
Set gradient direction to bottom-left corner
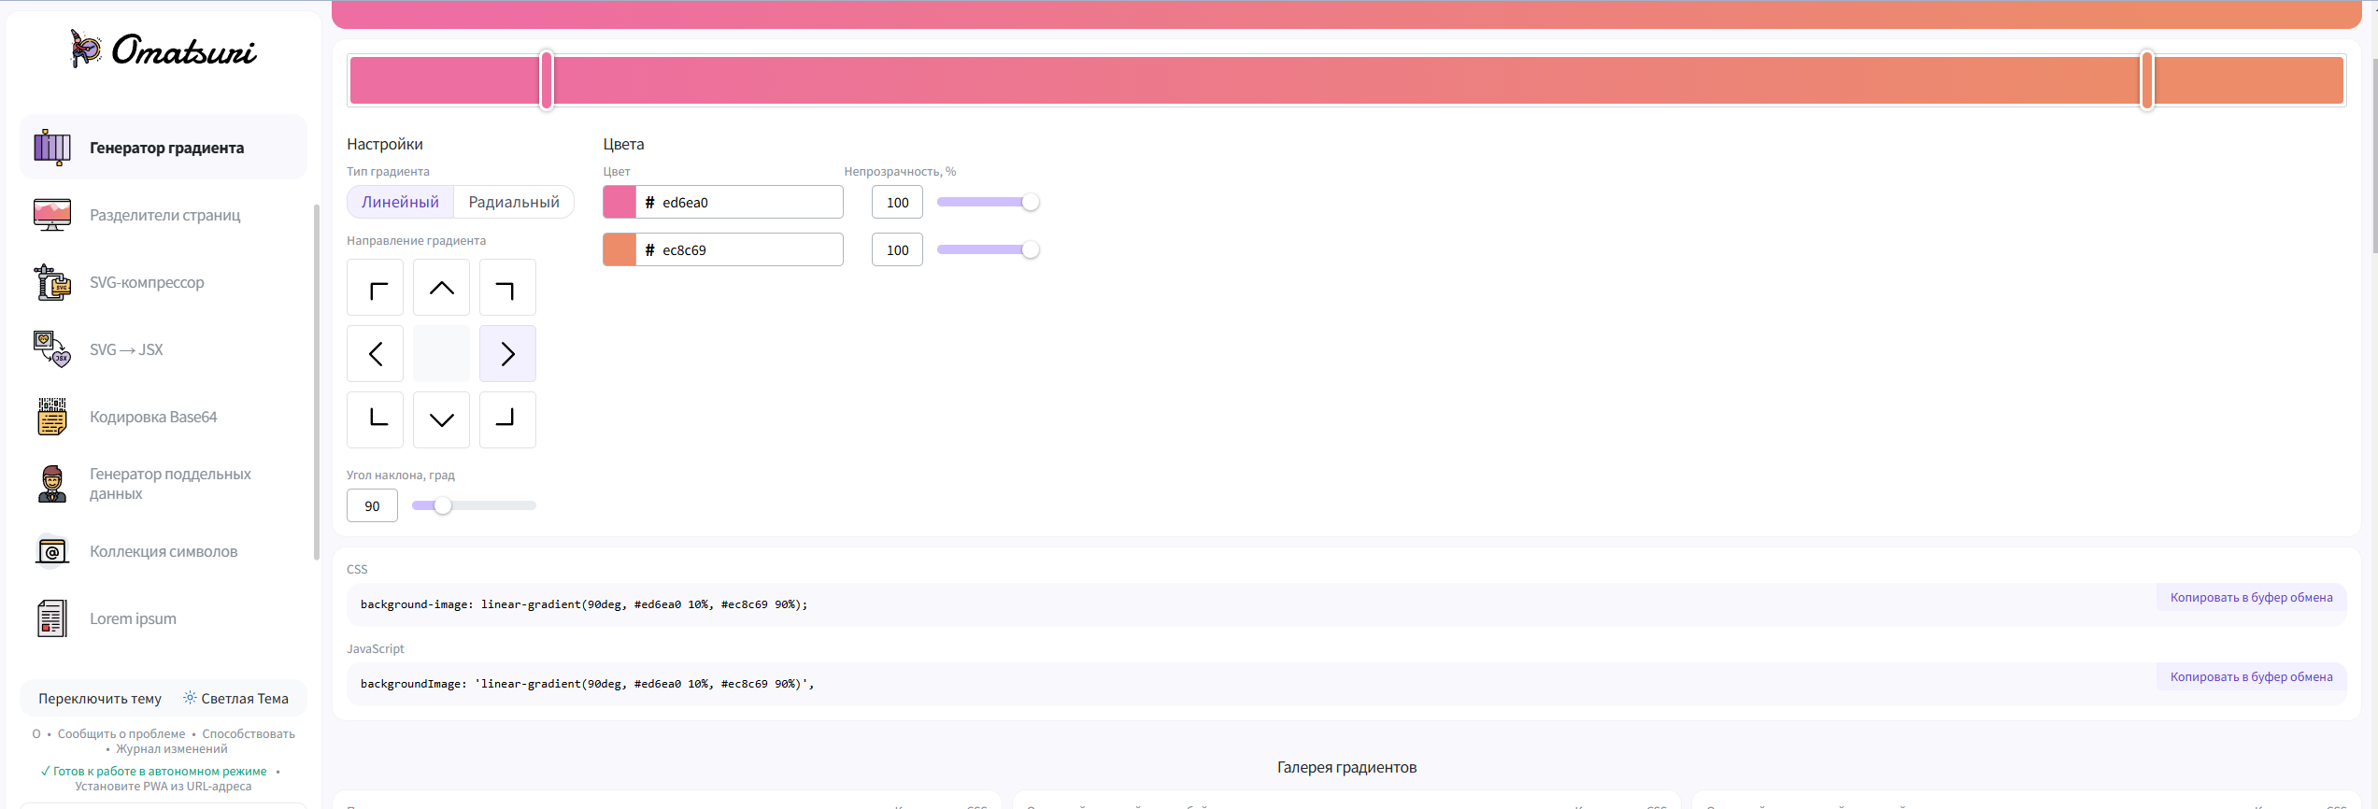(x=376, y=420)
